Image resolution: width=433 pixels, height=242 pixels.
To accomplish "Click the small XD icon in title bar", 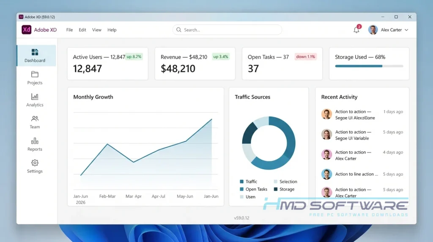I will (21, 17).
